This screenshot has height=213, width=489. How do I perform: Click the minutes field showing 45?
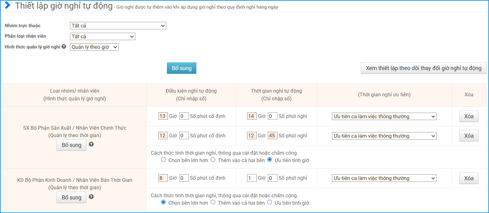tap(272, 136)
